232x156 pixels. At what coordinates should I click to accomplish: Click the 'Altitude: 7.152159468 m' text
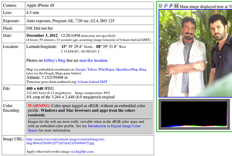pyautogui.click(x=47, y=77)
